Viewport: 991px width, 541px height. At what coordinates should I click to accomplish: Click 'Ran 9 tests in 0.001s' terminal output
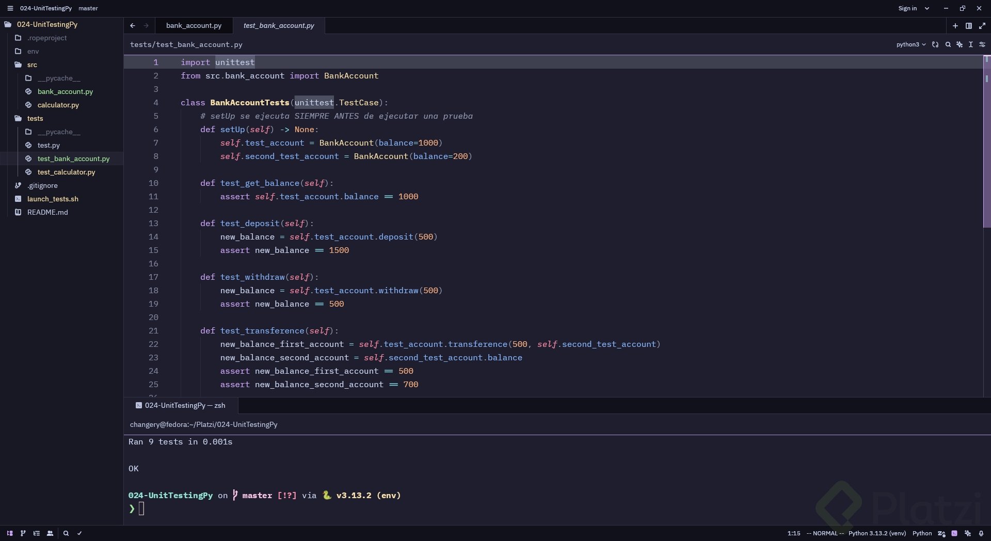tap(180, 442)
